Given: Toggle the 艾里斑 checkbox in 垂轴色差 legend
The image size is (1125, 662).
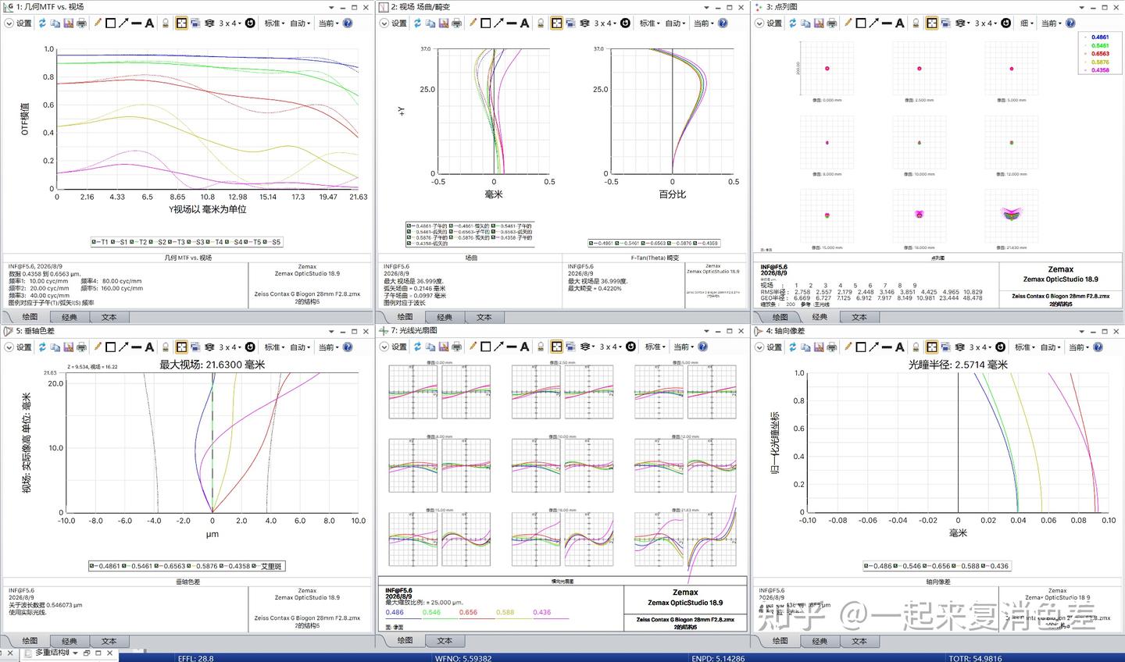Looking at the screenshot, I should tap(255, 566).
